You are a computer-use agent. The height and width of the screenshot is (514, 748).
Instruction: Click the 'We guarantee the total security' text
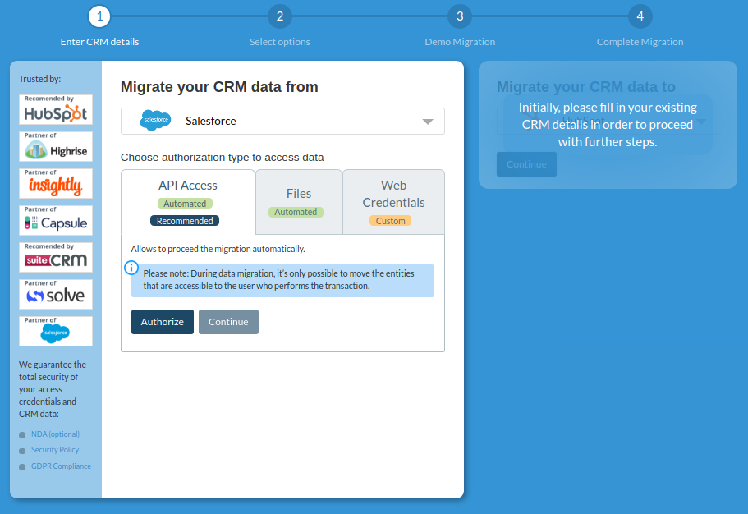click(x=53, y=389)
